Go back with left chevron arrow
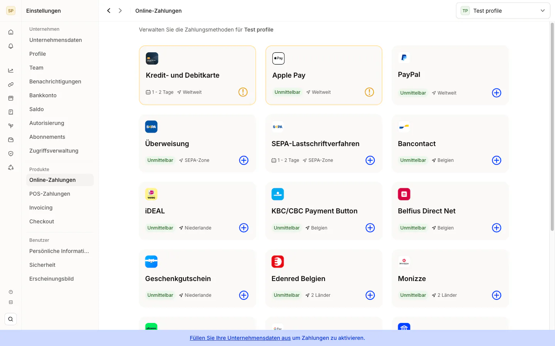 109,11
